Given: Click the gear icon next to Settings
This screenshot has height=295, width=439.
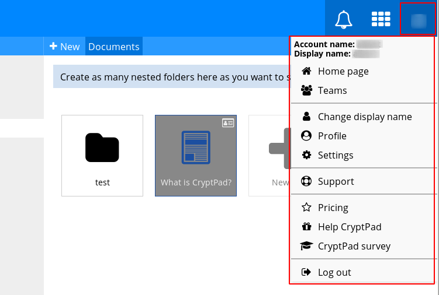Looking at the screenshot, I should (x=306, y=154).
